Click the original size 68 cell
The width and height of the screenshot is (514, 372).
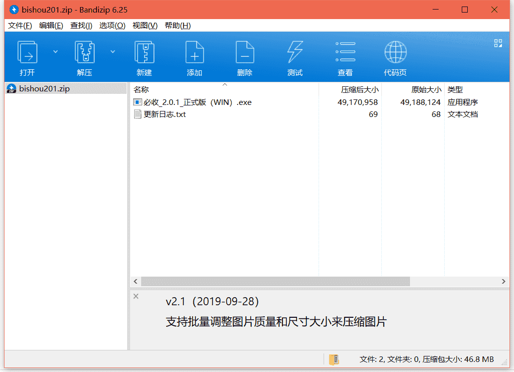436,114
